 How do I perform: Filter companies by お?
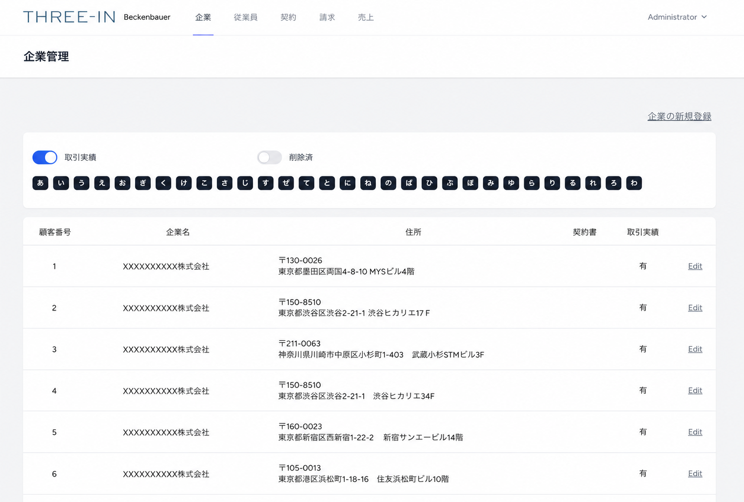coord(122,183)
